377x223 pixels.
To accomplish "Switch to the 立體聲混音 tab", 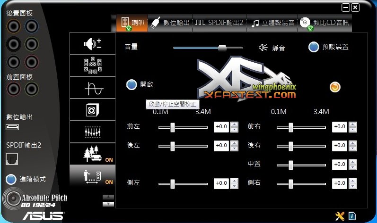I will [272, 23].
